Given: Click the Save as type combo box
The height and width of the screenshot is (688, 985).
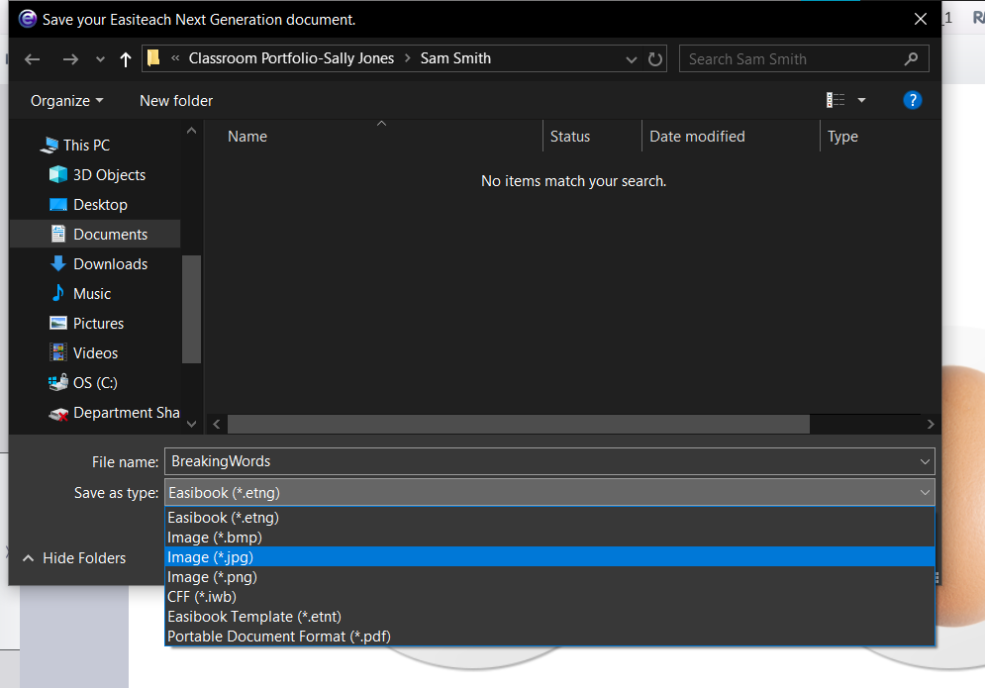Looking at the screenshot, I should (549, 493).
